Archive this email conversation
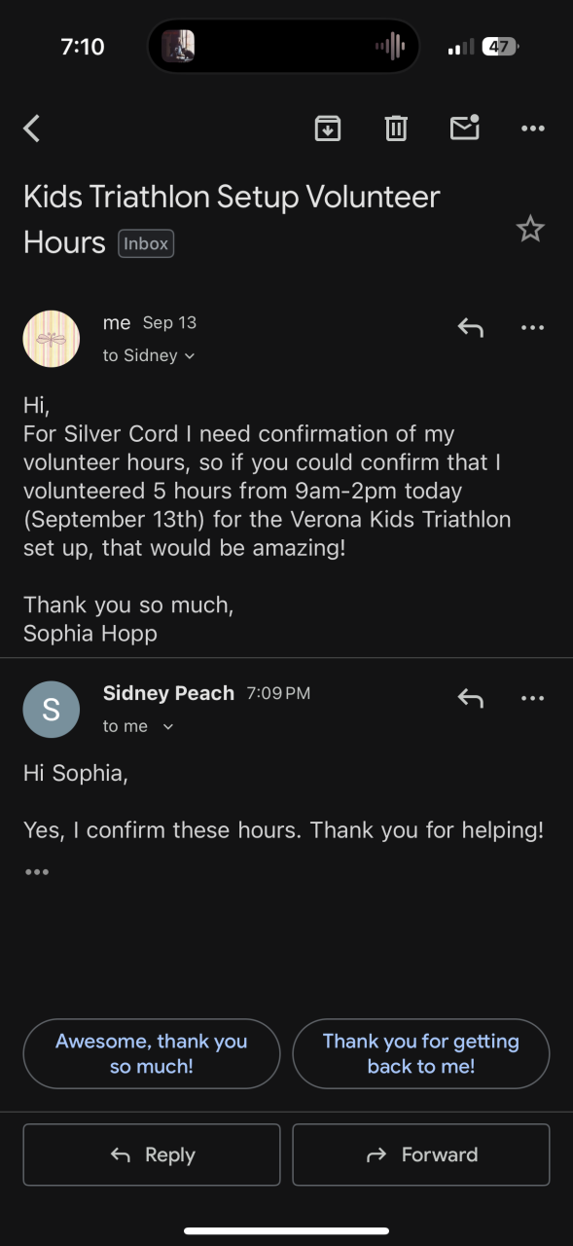Image resolution: width=573 pixels, height=1246 pixels. 328,128
